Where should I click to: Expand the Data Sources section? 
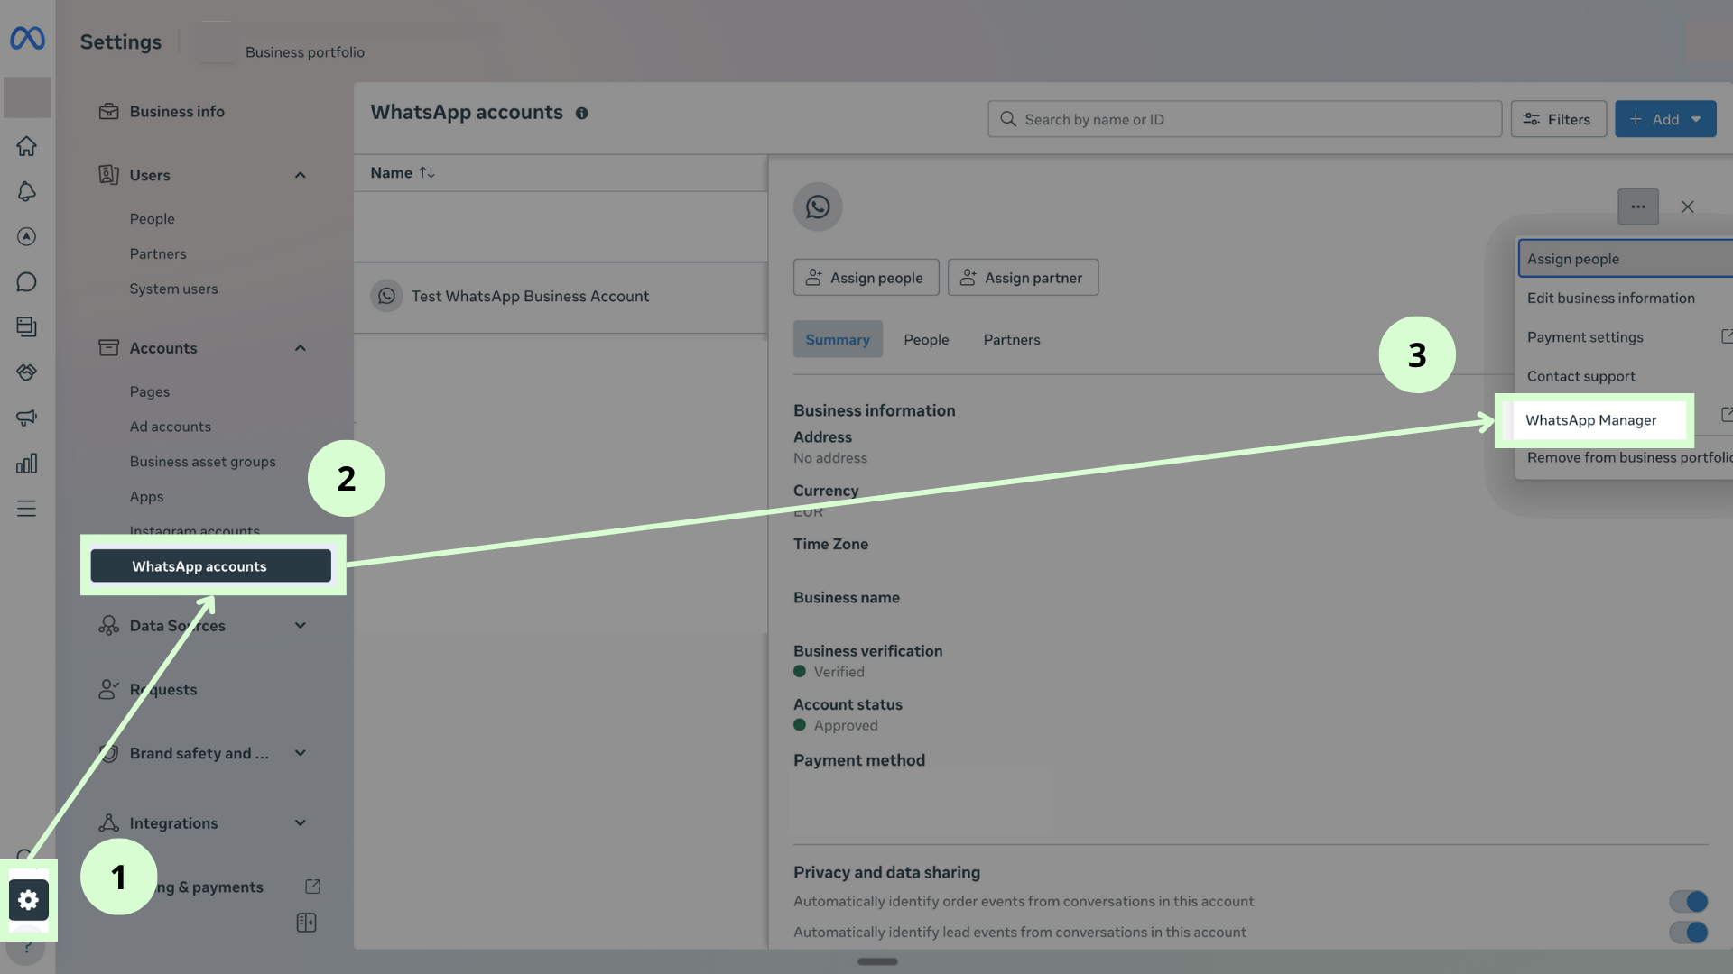pos(301,626)
